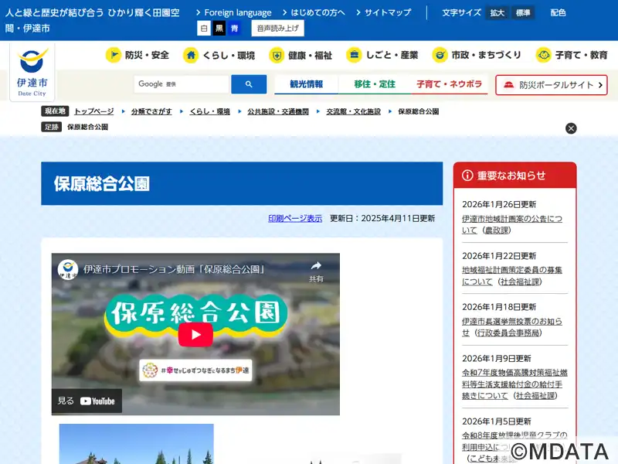Screen dimensions: 618x464
Task: Expand the はじめての方へ link
Action: (313, 12)
